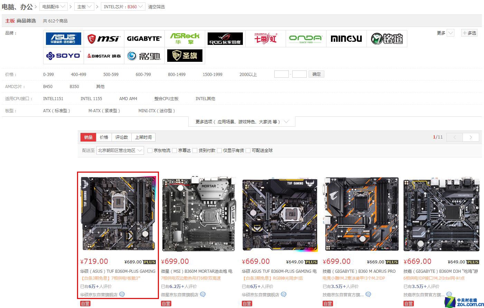This screenshot has height=308, width=484.
Task: Enable the 京尊达 checkbox
Action: pos(174,151)
